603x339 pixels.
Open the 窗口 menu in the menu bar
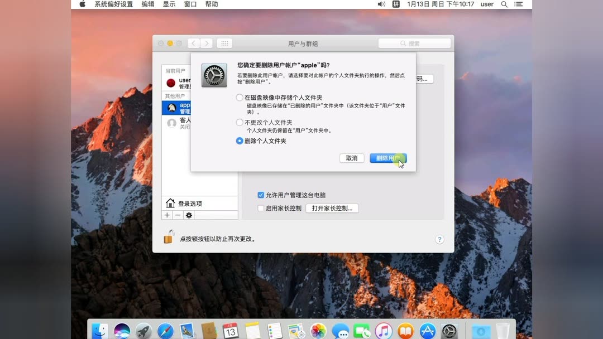click(x=189, y=4)
